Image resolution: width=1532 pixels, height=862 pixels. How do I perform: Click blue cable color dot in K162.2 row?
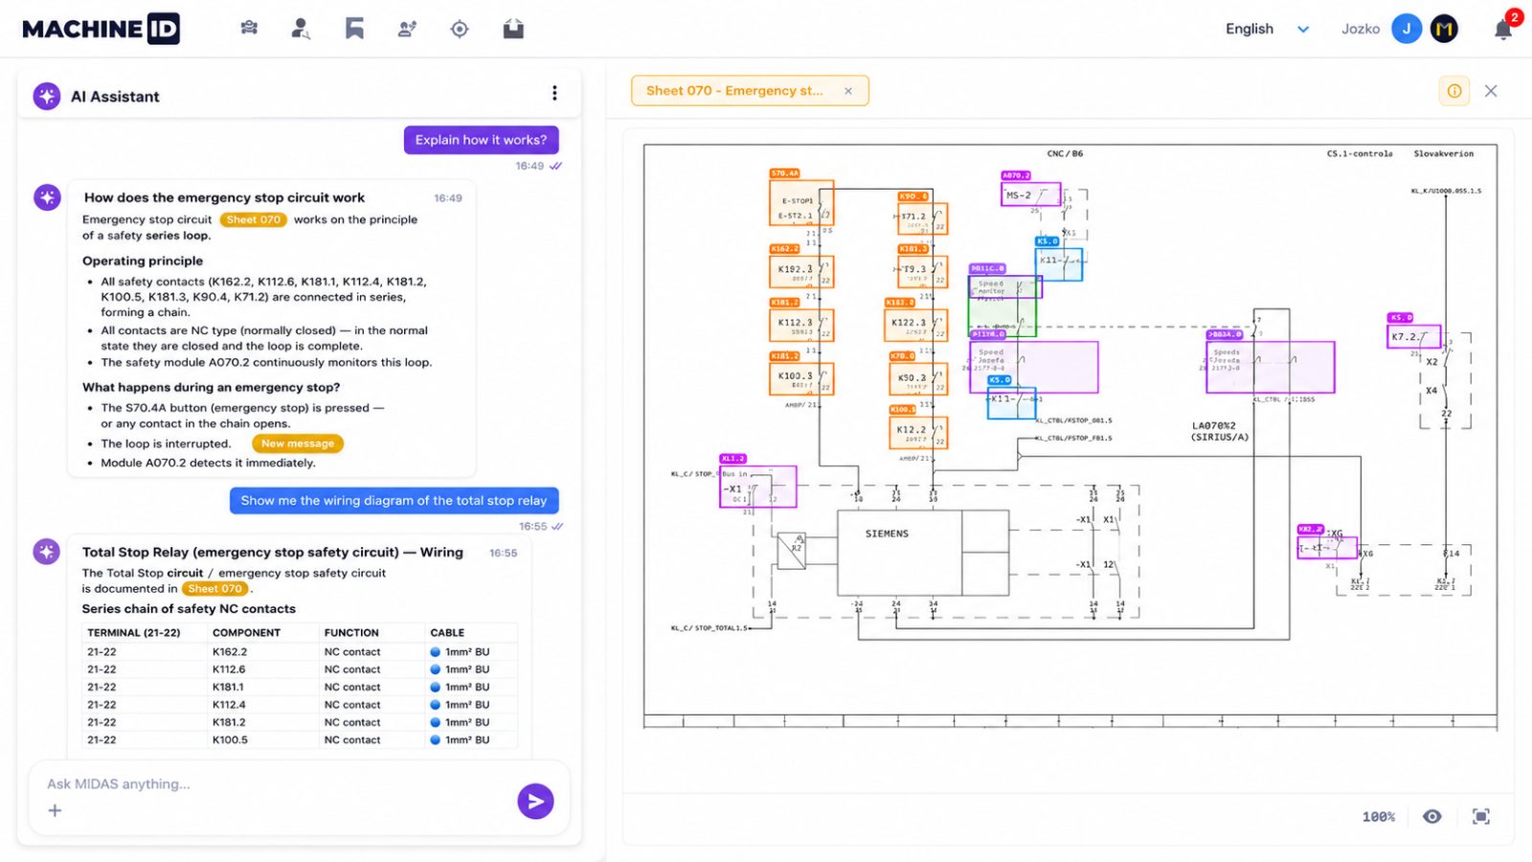point(436,652)
